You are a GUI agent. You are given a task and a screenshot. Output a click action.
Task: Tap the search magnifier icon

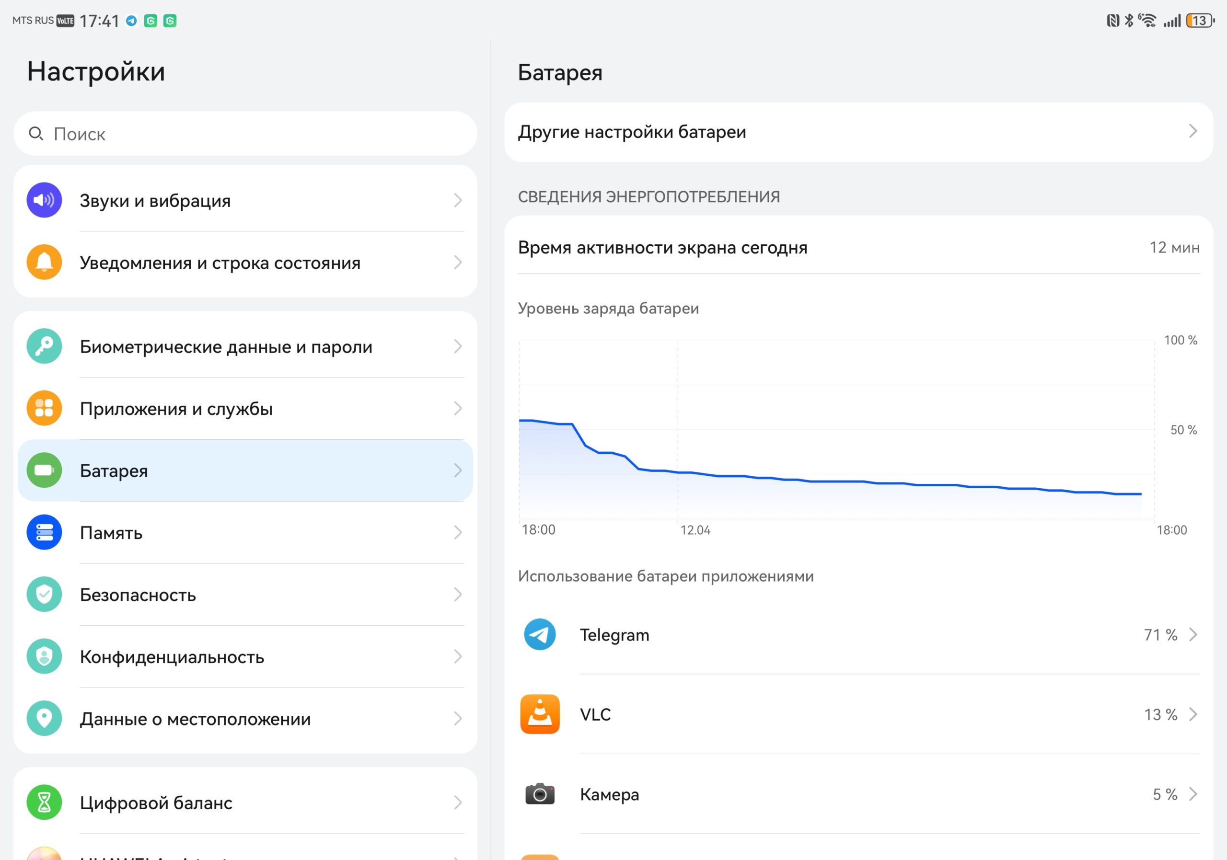[36, 134]
